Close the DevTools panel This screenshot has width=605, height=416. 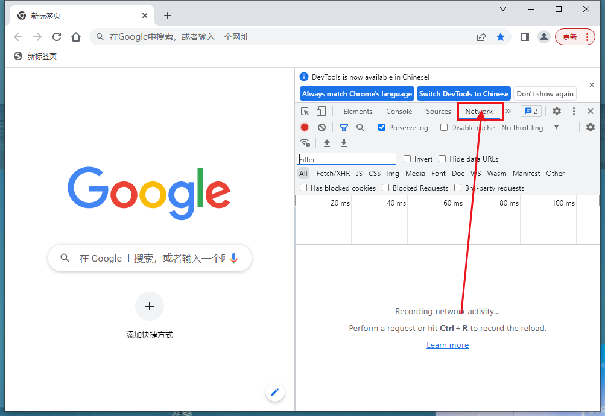coord(591,111)
